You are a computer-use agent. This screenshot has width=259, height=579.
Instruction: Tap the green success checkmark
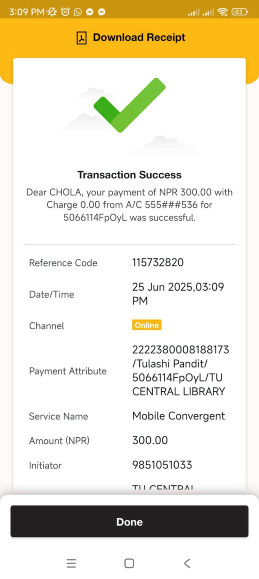pyautogui.click(x=129, y=105)
